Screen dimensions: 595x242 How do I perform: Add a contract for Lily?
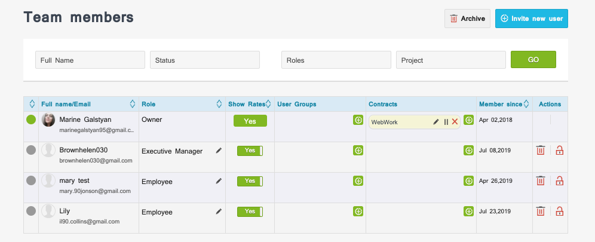point(468,212)
